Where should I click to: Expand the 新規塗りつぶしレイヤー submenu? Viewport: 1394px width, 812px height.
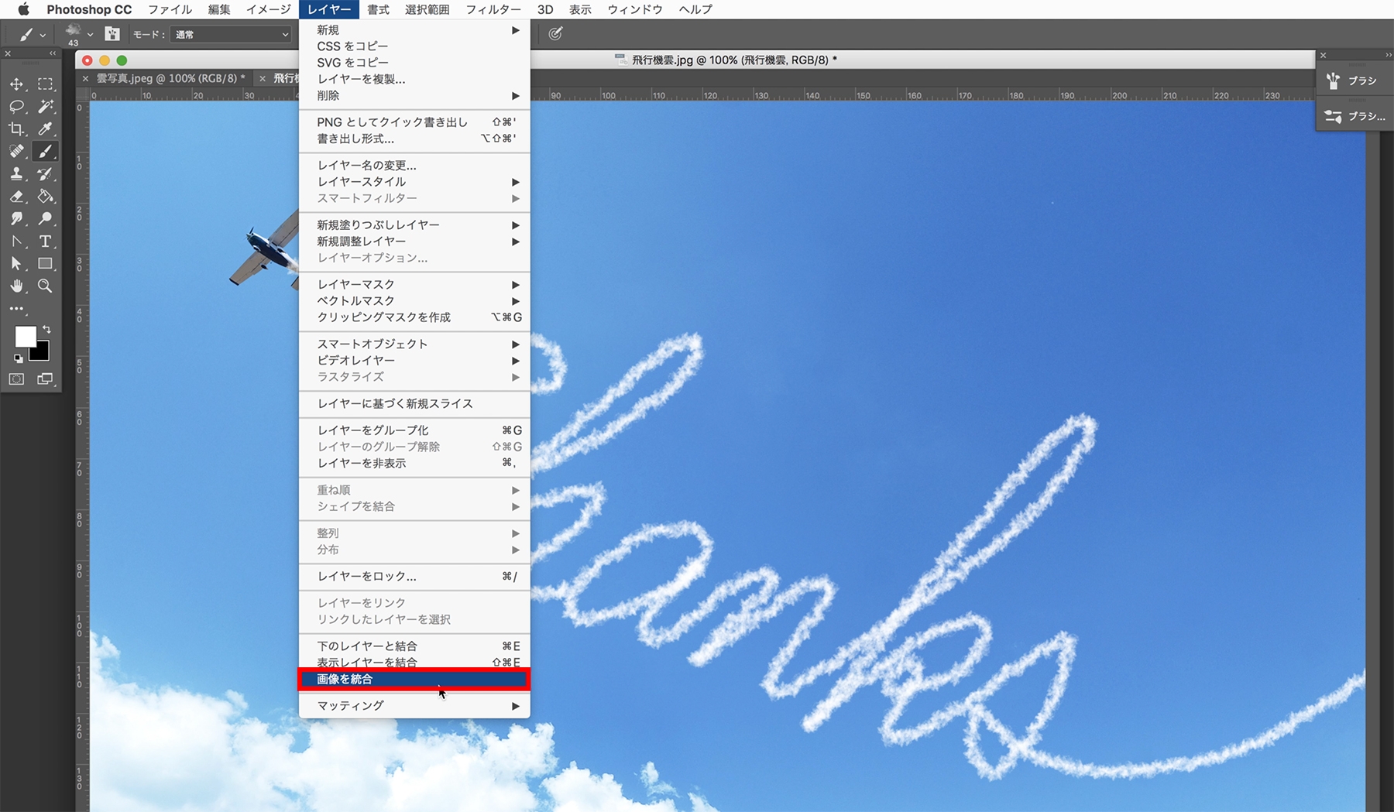414,224
